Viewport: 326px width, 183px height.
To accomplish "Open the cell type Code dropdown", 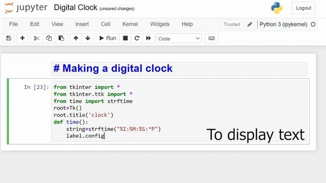I will [179, 39].
